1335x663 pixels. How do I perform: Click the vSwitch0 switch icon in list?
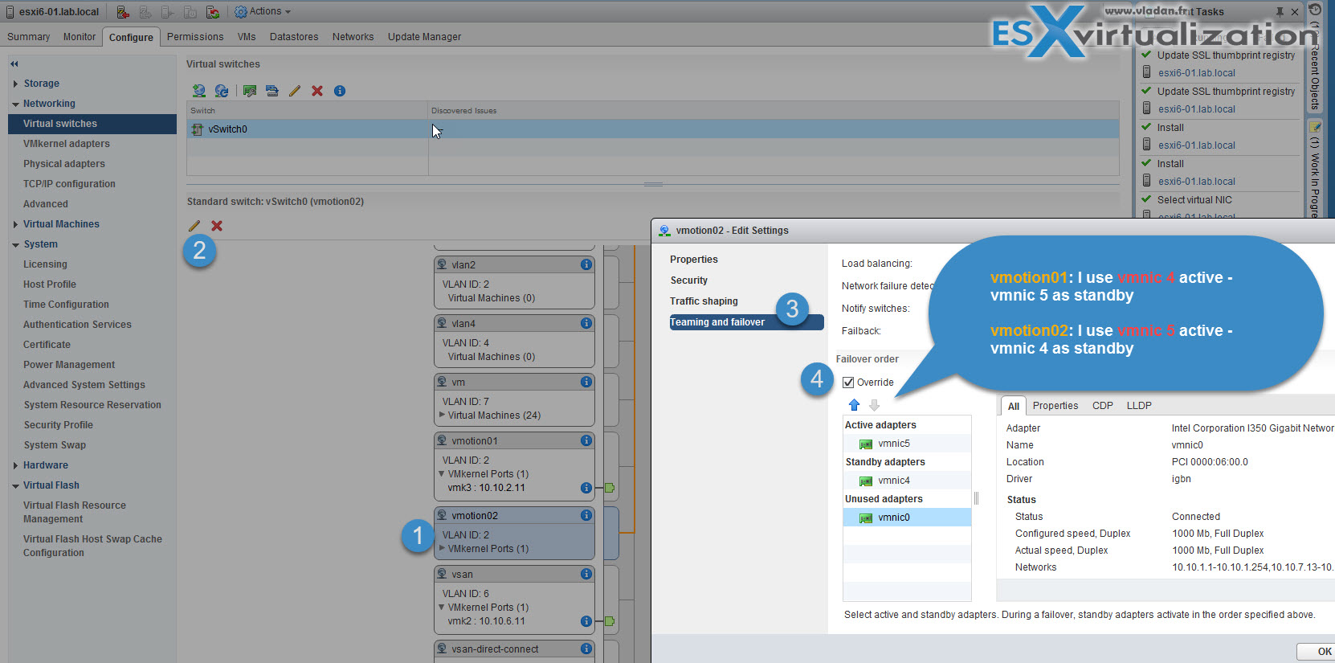coord(197,129)
